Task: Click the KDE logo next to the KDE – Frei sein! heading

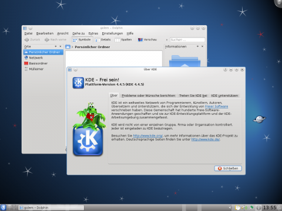Action: 78,83
